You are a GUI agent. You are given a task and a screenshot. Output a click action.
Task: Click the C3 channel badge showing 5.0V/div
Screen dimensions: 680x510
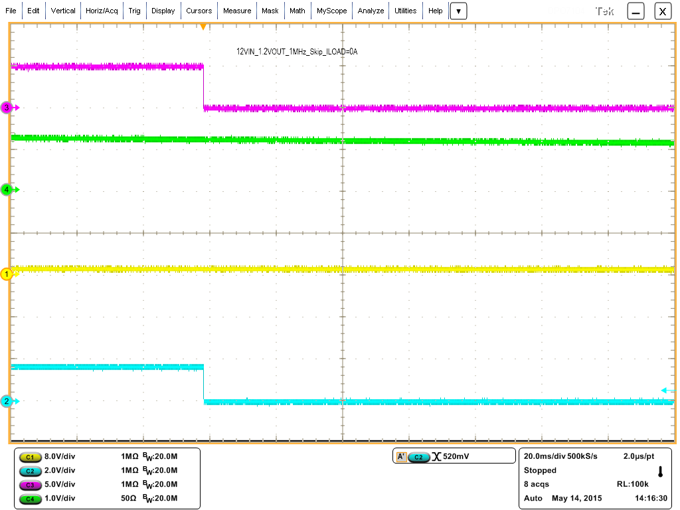31,485
